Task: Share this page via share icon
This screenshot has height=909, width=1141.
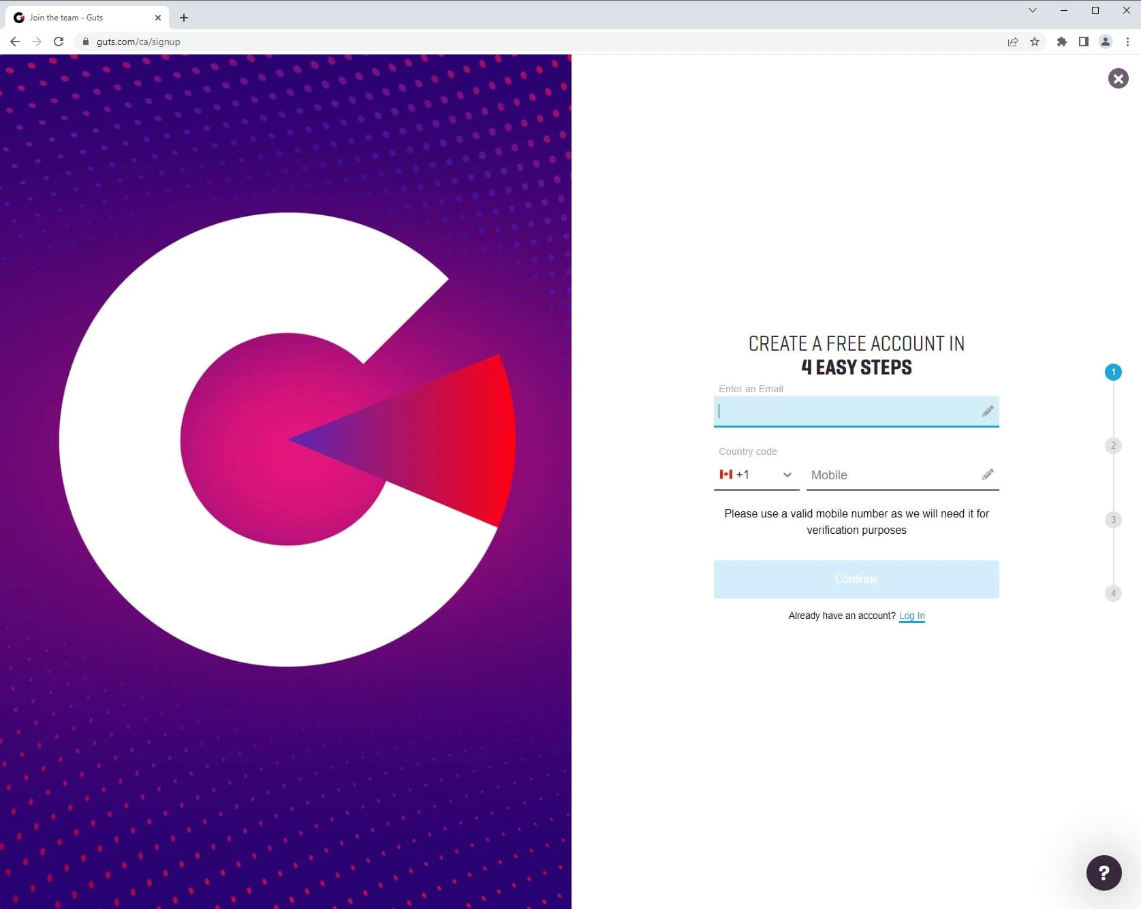Action: coord(1013,42)
